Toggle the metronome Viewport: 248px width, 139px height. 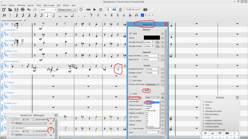point(120,10)
